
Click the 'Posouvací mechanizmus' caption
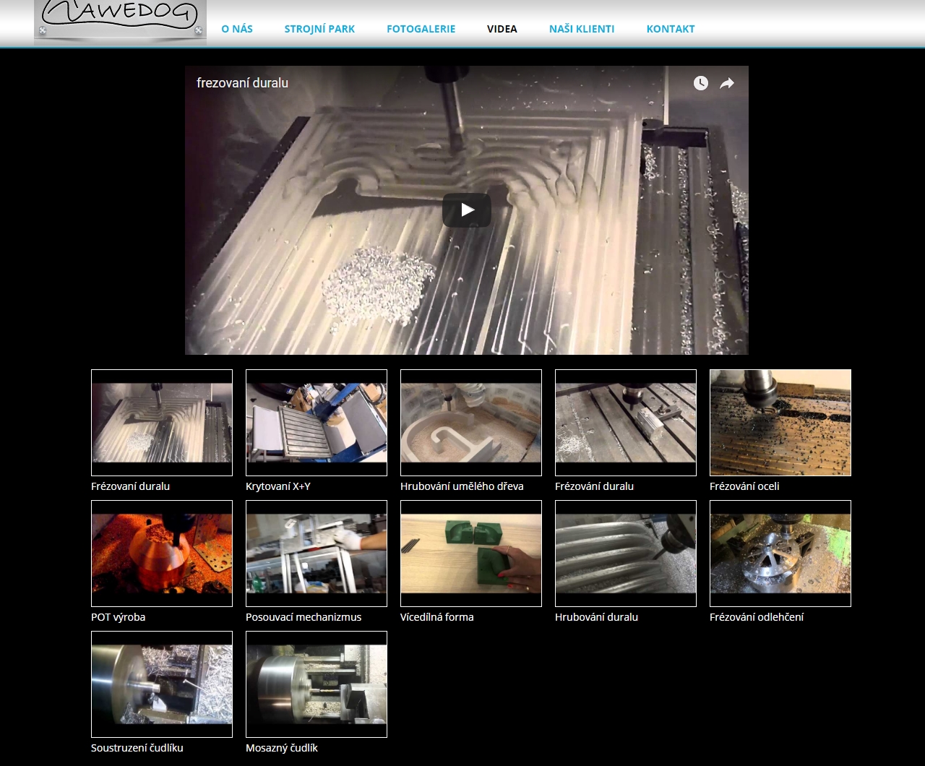[304, 617]
